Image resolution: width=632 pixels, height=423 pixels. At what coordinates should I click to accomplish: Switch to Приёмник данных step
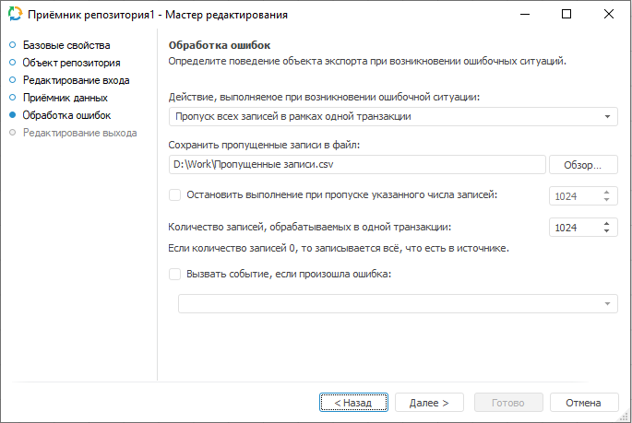[66, 98]
